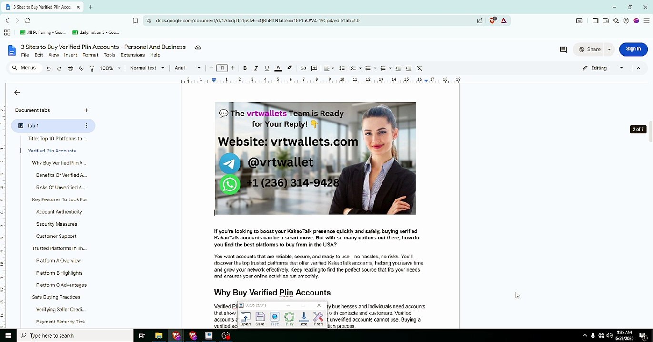Choose text color with the A icon

279,68
